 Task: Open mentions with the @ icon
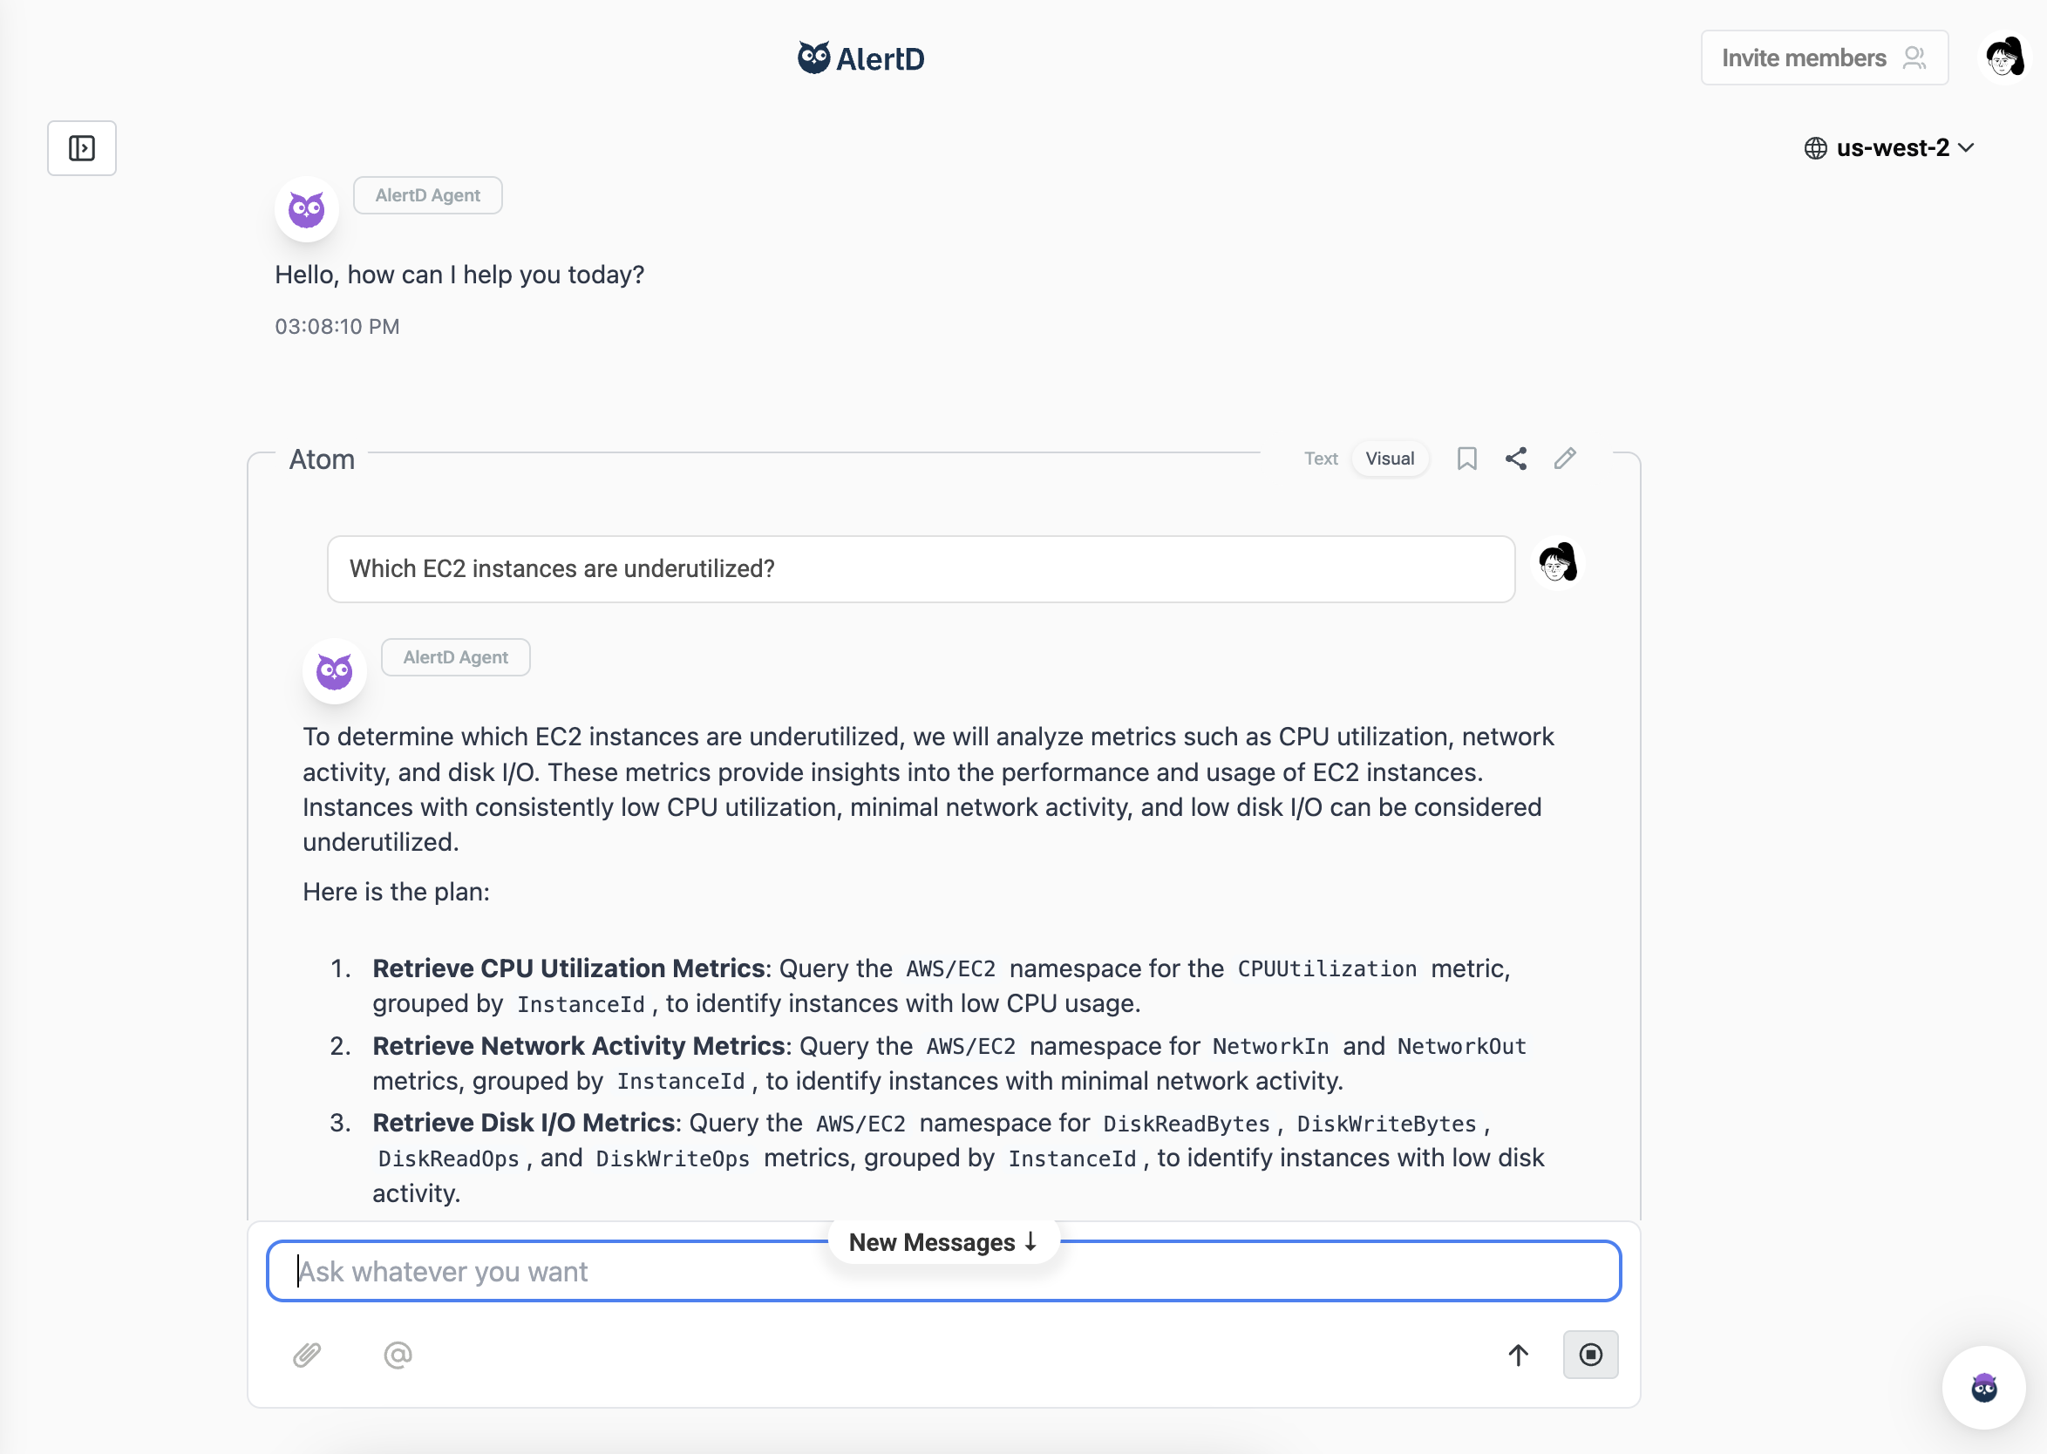pos(398,1355)
